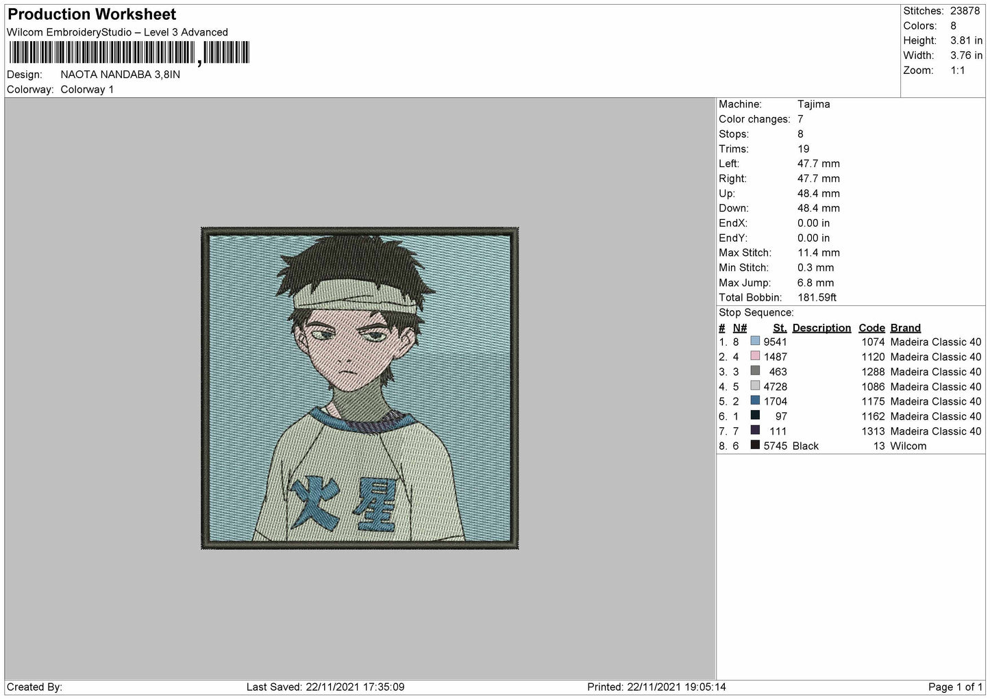Click the Max Jump value '6.8 mm'
Image resolution: width=990 pixels, height=699 pixels.
point(816,283)
